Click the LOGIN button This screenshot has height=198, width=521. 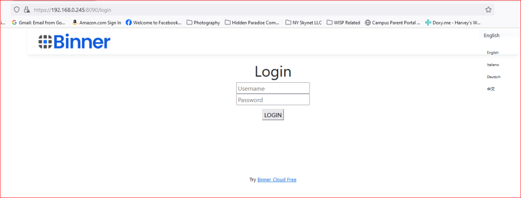coord(273,115)
